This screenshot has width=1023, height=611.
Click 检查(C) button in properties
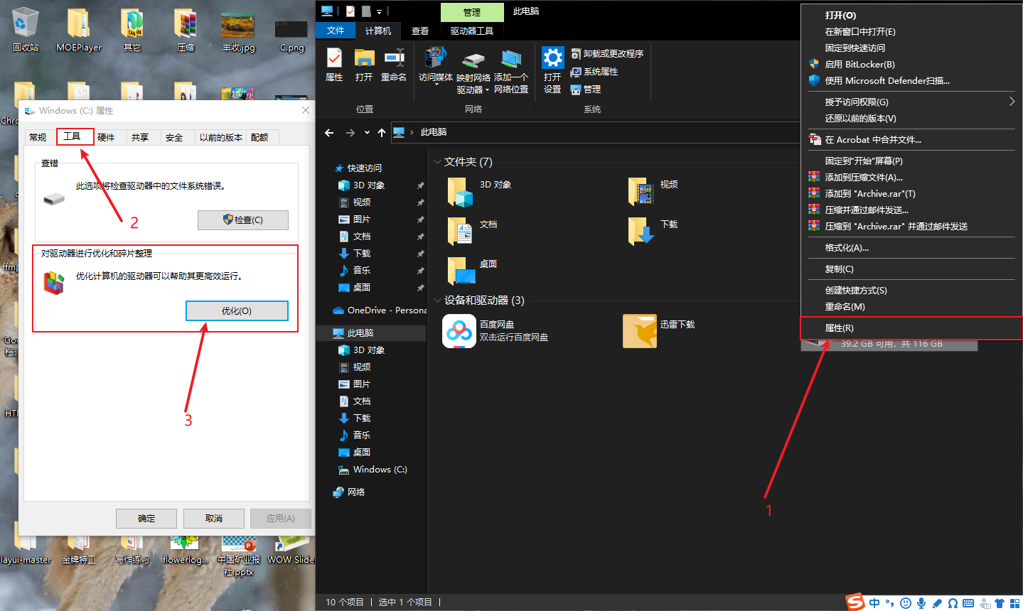pos(243,220)
